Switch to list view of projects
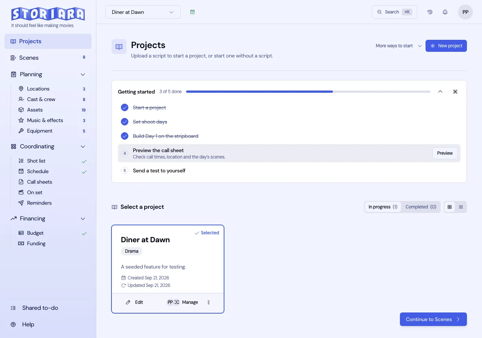 [461, 207]
